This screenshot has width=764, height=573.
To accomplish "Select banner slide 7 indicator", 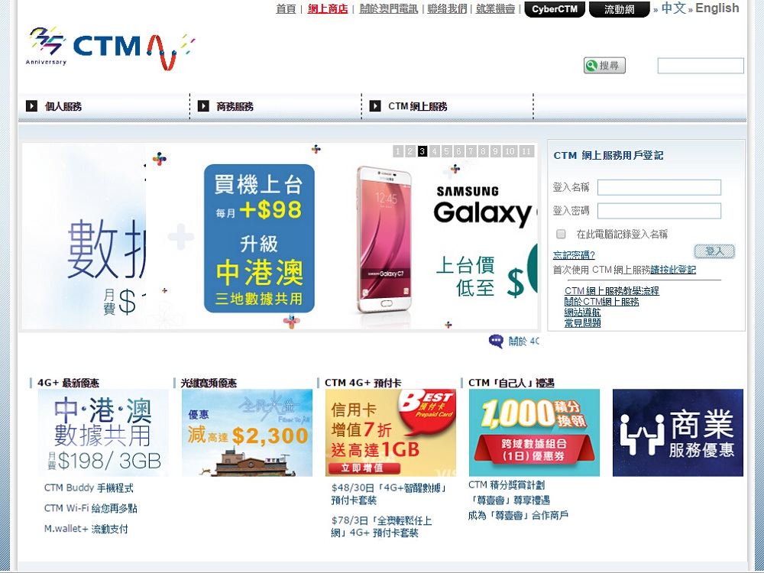I will tap(471, 151).
